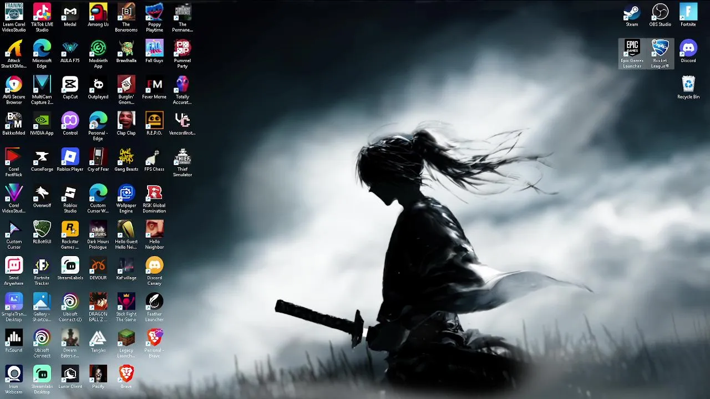Select the Pacify game icon
The height and width of the screenshot is (399, 710).
(x=98, y=374)
